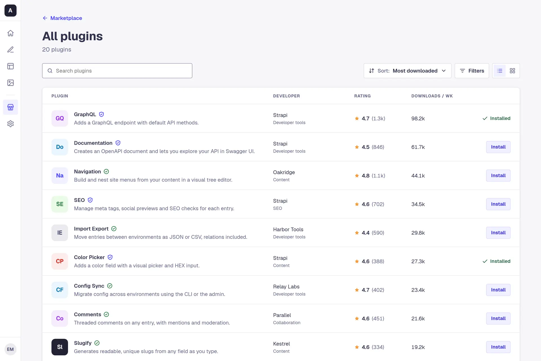Click the GraphQL Installed status

[x=496, y=118]
